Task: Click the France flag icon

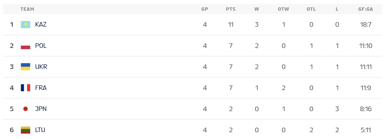Action: pyautogui.click(x=25, y=88)
